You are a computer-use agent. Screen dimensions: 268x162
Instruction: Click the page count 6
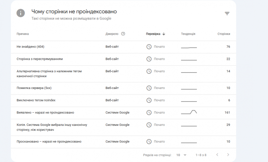229,100
